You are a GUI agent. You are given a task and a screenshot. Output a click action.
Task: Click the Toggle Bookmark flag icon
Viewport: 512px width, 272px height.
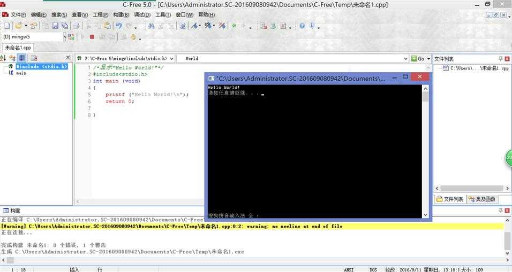(194, 26)
